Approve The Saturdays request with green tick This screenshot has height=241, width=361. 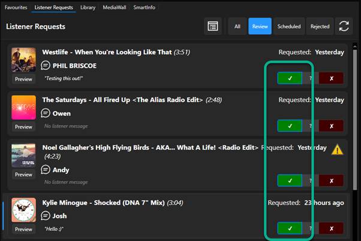coord(290,126)
